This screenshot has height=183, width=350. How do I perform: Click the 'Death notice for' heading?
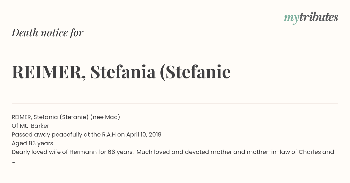click(x=48, y=33)
